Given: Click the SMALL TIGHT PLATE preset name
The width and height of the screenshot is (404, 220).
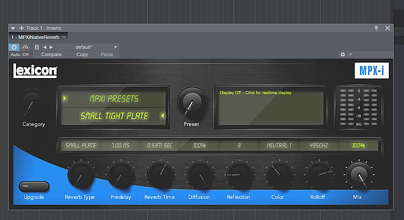Looking at the screenshot, I should pyautogui.click(x=114, y=116).
